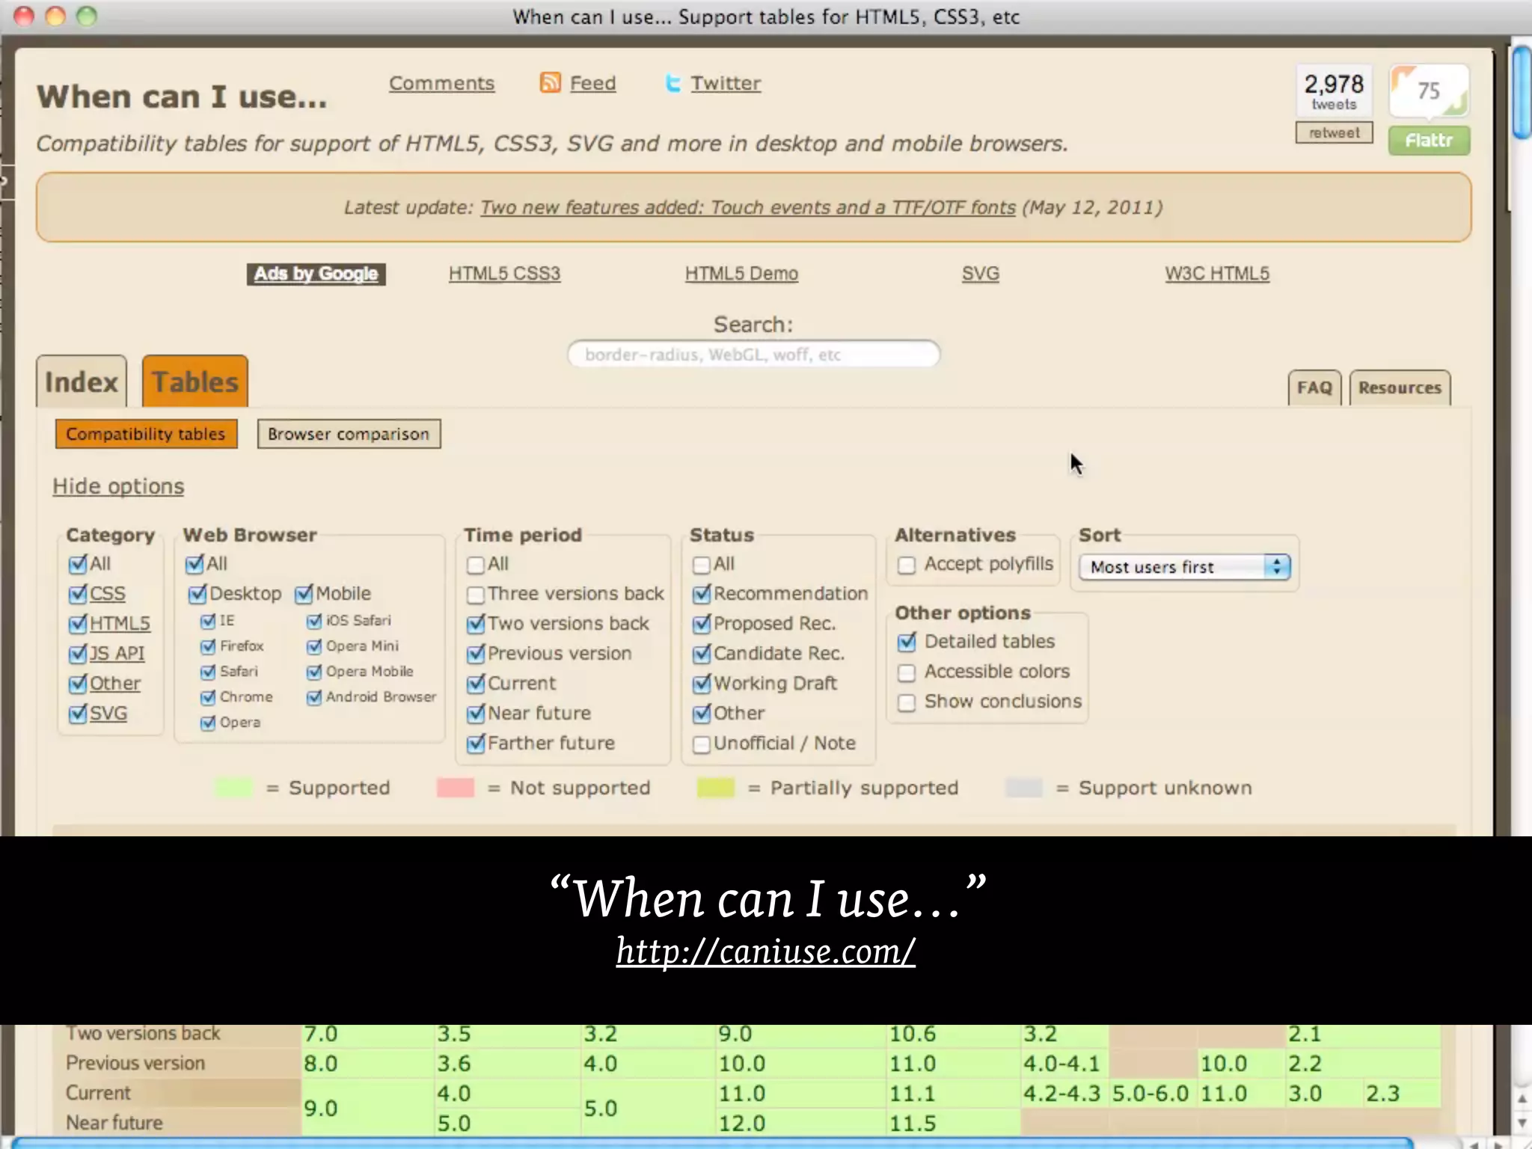
Task: Uncheck the iOS Safari checkbox
Action: tap(314, 621)
